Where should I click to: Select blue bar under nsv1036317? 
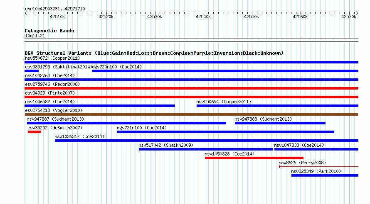coord(207,141)
